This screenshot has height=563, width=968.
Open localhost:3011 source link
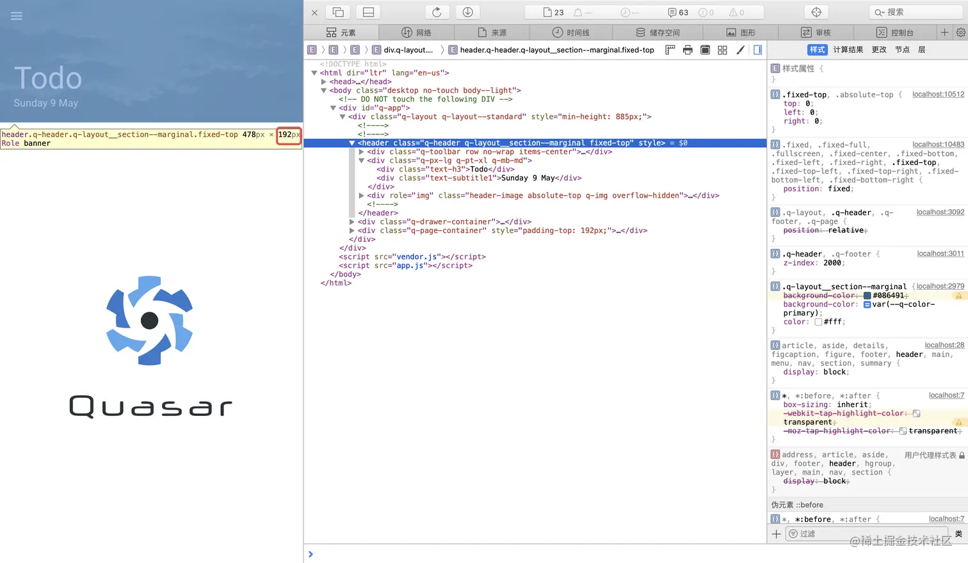[940, 254]
